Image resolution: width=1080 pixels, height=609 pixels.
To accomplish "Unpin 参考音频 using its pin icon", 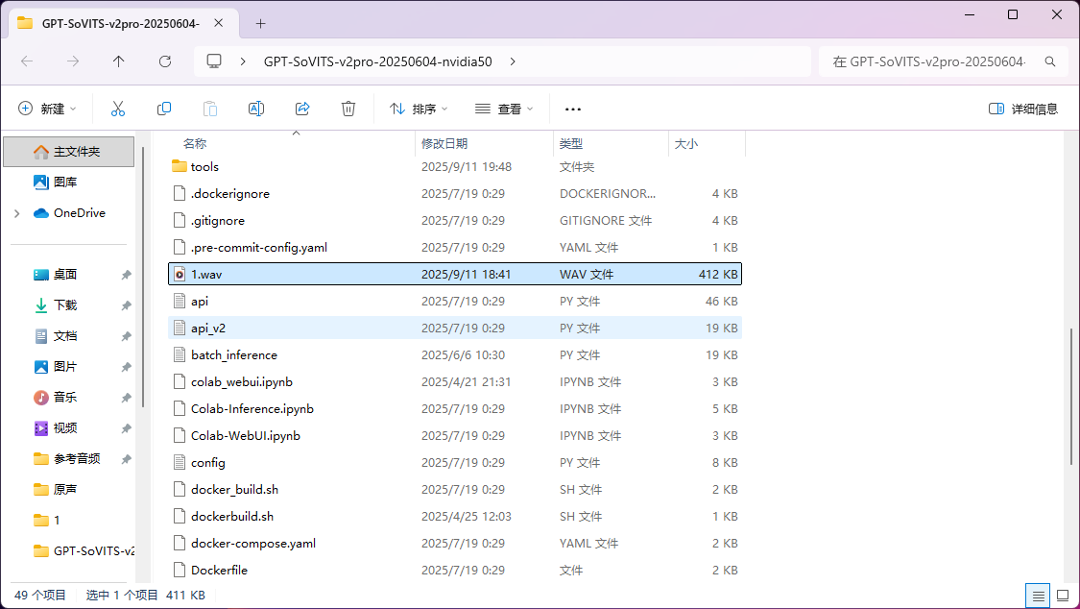I will 126,459.
